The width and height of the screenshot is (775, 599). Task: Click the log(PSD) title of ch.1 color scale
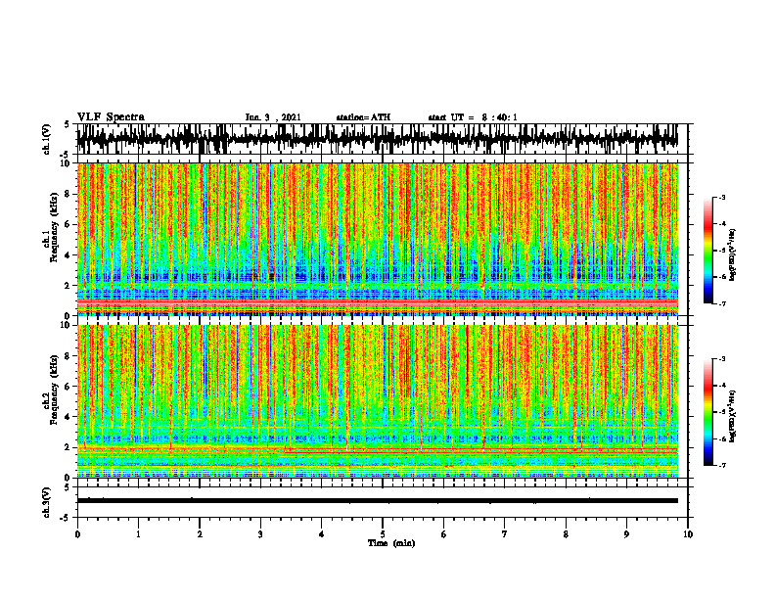(733, 254)
